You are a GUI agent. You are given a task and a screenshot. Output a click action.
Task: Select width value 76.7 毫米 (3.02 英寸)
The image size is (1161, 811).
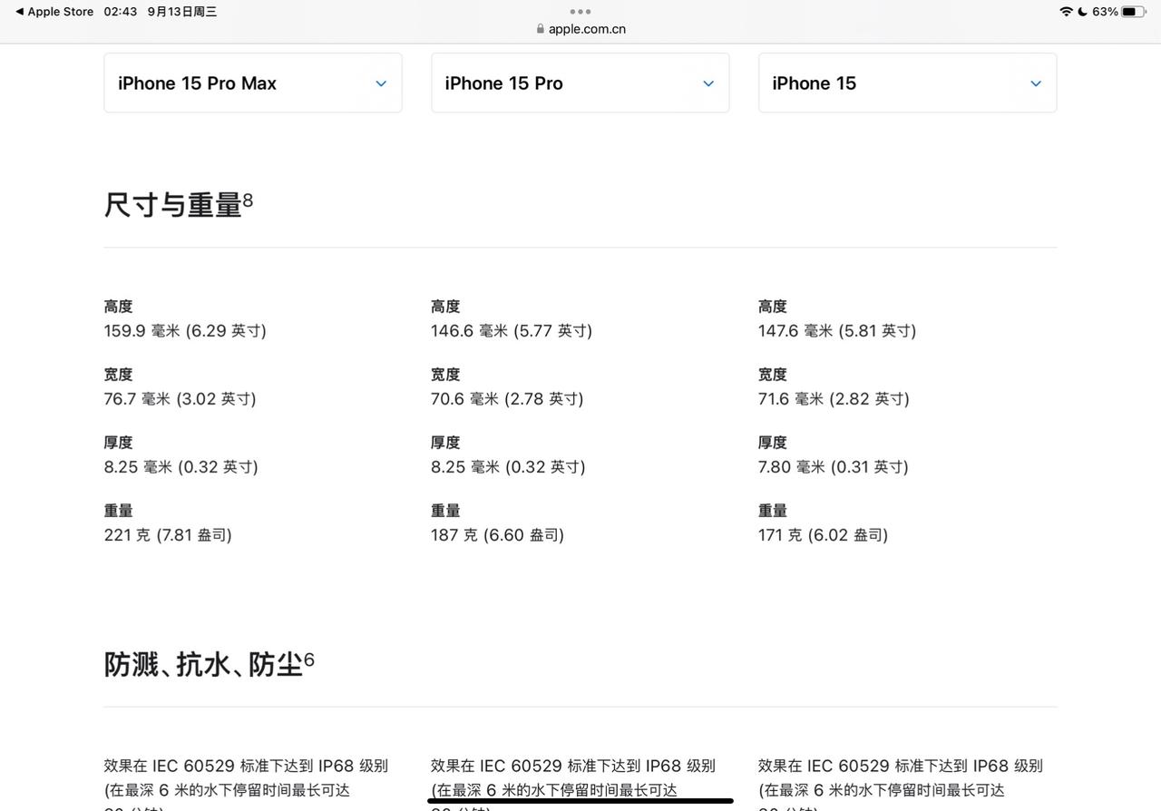[x=180, y=399]
